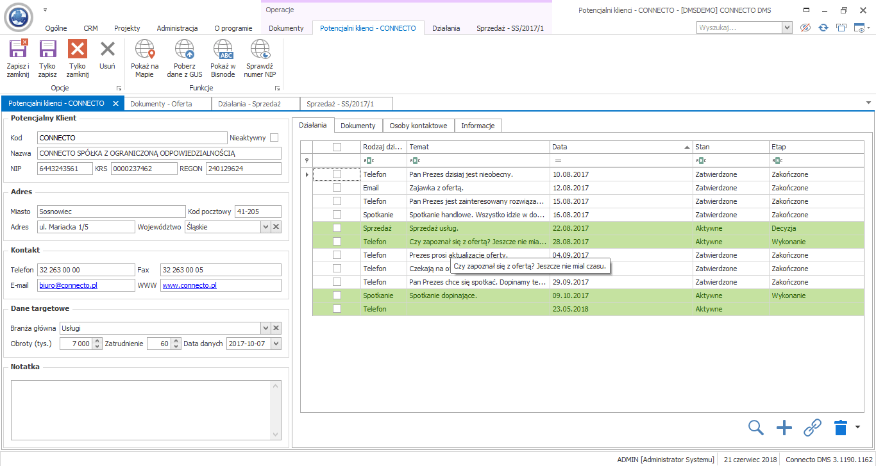Image resolution: width=876 pixels, height=466 pixels.
Task: Click the Tylko zamknij red X icon
Action: pos(77,49)
